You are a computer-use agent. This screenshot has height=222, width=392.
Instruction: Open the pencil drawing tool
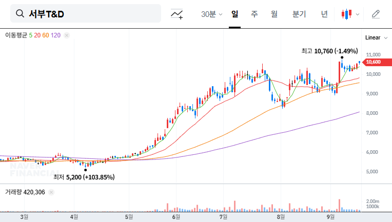click(x=376, y=14)
